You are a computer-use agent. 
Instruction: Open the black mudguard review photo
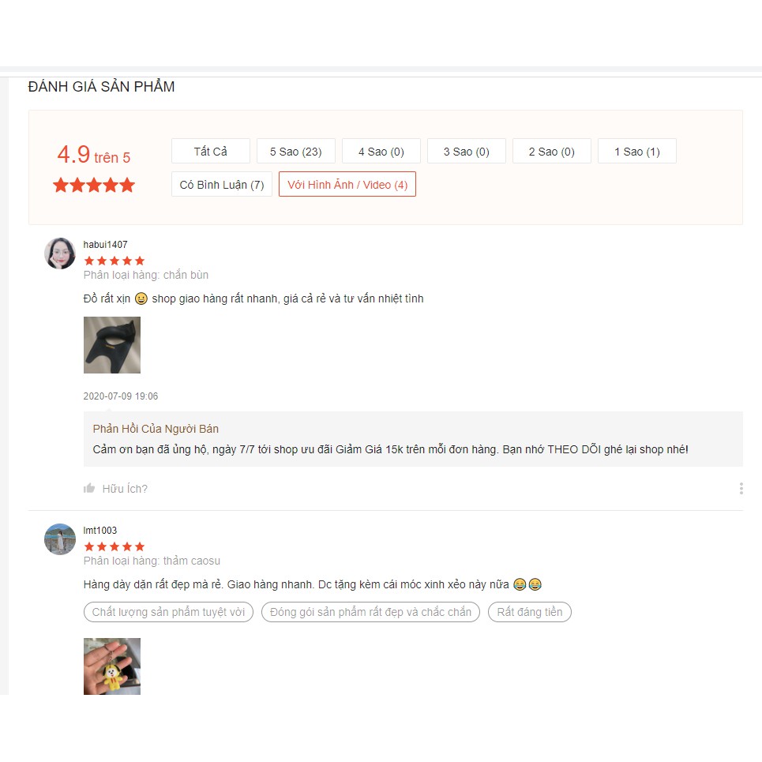pos(112,345)
